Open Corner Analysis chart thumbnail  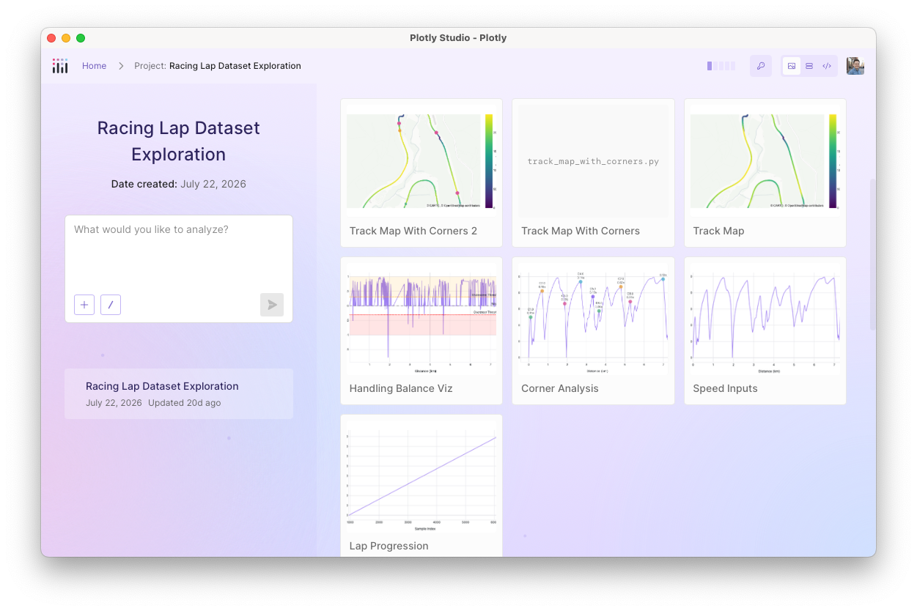tap(593, 319)
